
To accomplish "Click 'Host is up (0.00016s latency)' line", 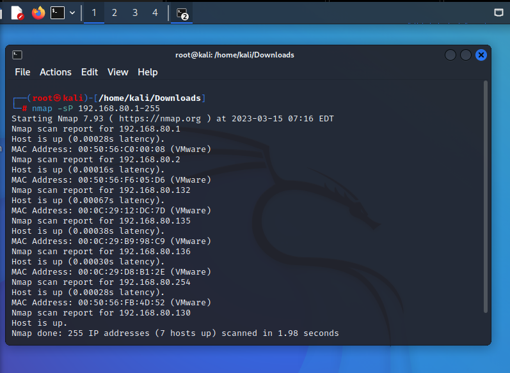I will tap(88, 170).
